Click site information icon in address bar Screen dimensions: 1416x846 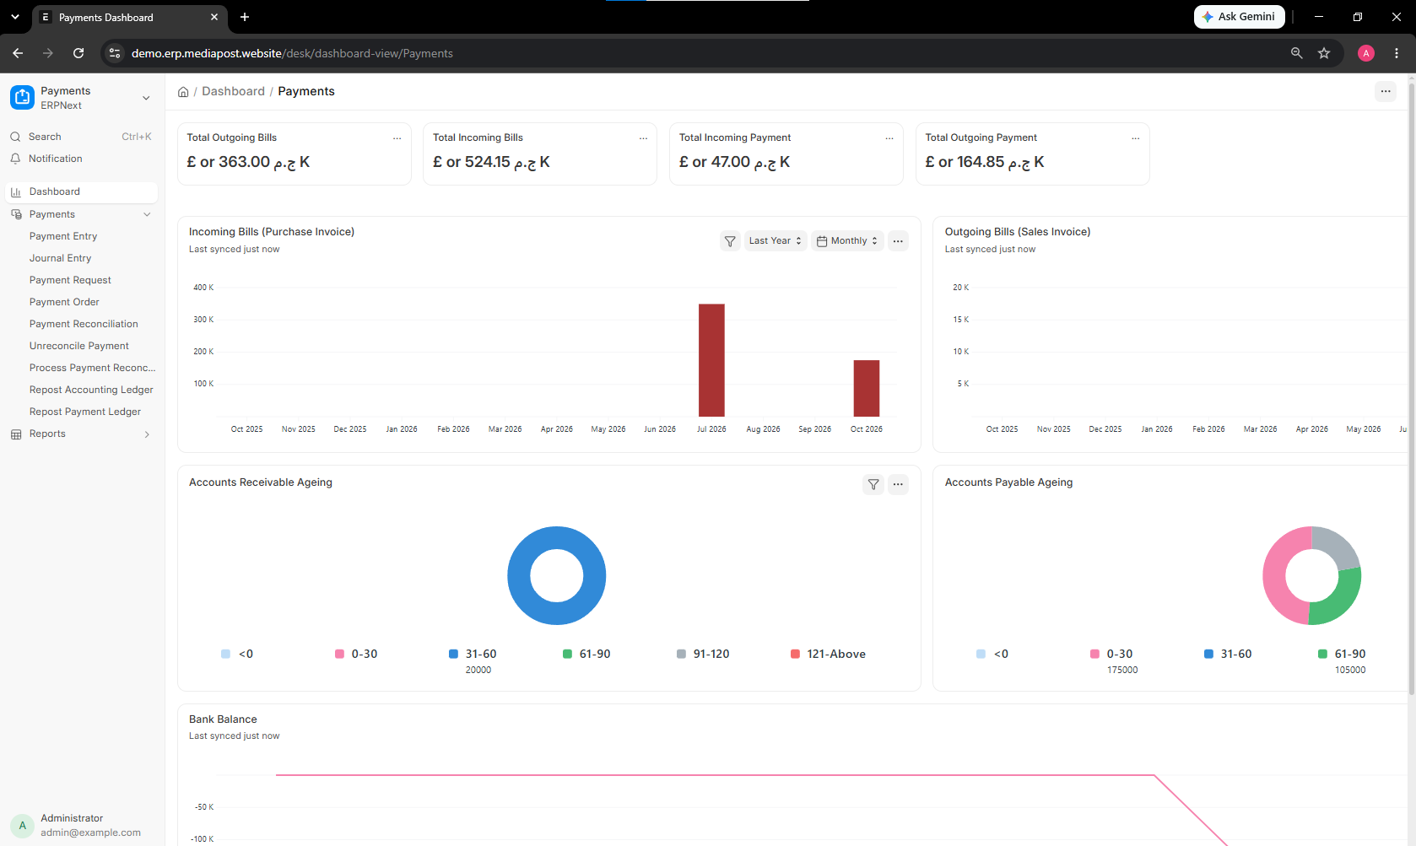pyautogui.click(x=115, y=53)
